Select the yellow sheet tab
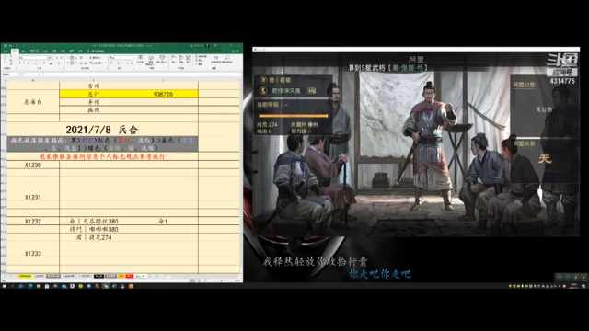589x331 pixels. point(25,276)
